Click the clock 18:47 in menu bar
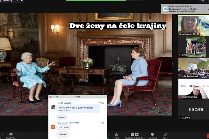Viewport: 209px width, 139px height. (x=203, y=1)
